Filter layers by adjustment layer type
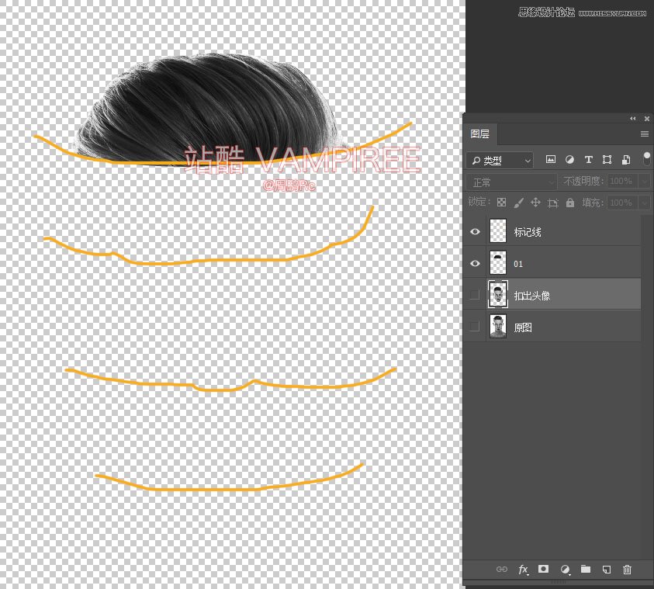654x589 pixels. (x=569, y=160)
